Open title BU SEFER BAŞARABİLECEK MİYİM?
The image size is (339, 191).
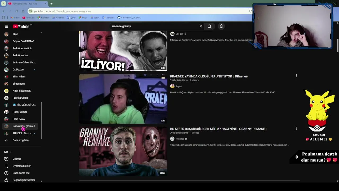[218, 129]
